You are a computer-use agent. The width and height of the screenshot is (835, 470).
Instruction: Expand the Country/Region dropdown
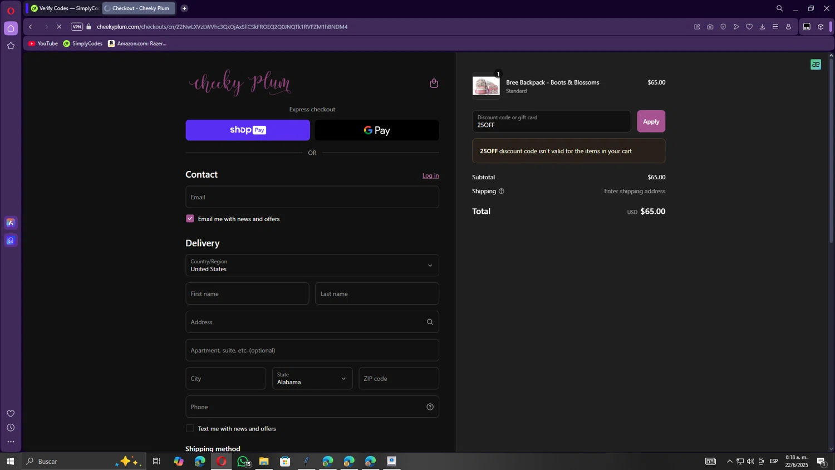pyautogui.click(x=312, y=265)
